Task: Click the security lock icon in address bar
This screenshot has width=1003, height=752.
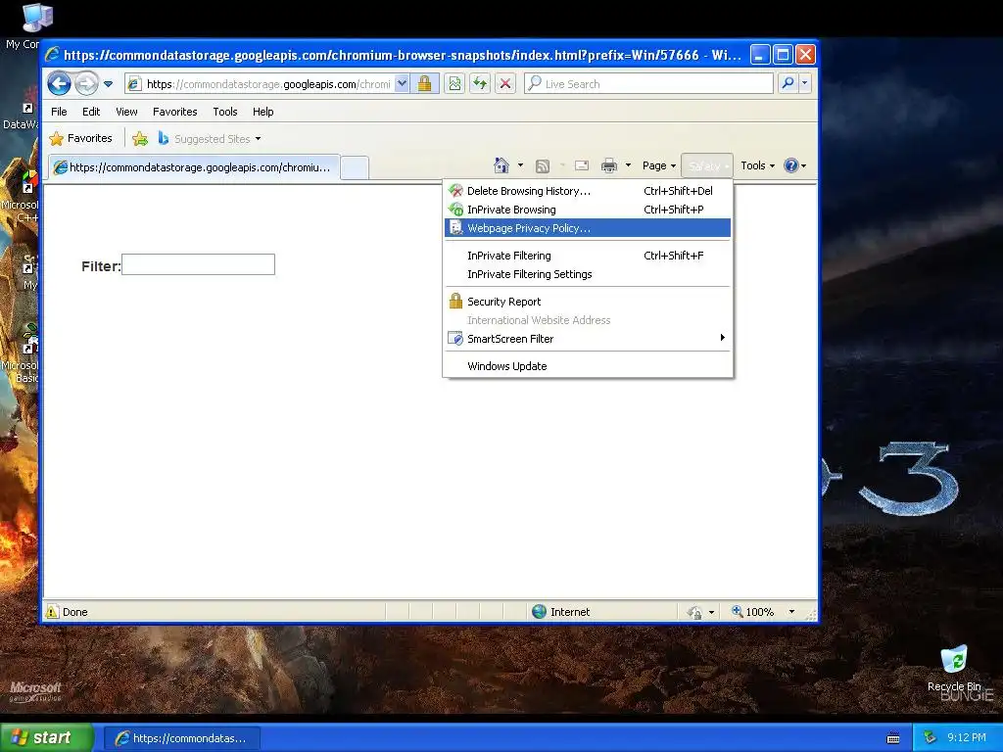Action: (425, 84)
